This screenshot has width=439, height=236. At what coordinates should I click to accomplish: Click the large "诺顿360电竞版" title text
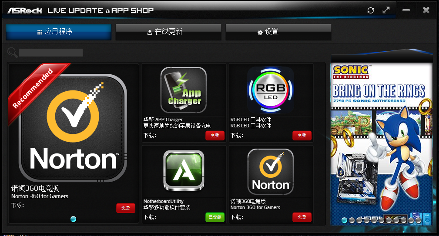coord(35,188)
